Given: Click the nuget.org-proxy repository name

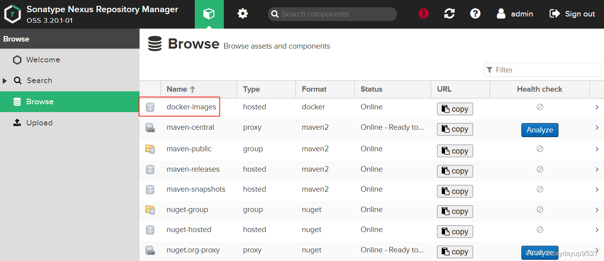Looking at the screenshot, I should coord(193,250).
